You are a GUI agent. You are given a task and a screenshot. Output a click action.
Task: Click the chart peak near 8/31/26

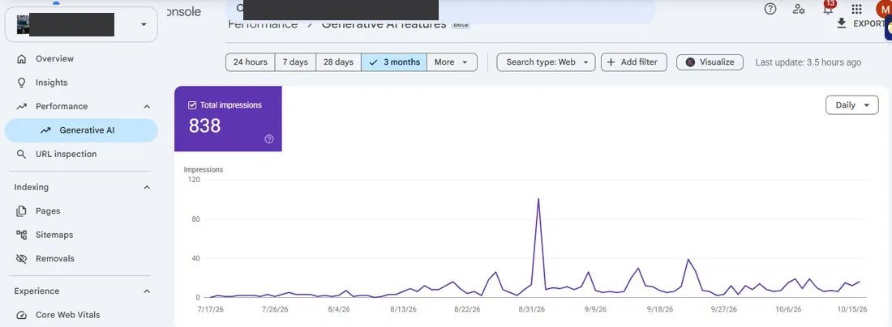538,199
